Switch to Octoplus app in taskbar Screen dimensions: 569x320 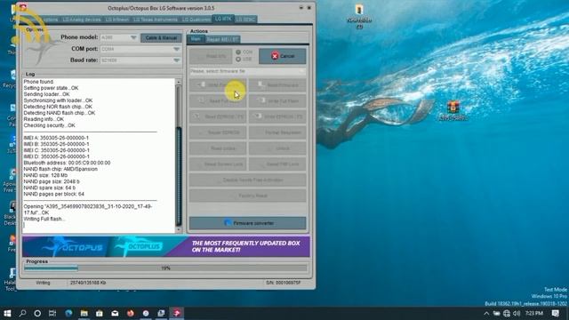[x=177, y=313]
